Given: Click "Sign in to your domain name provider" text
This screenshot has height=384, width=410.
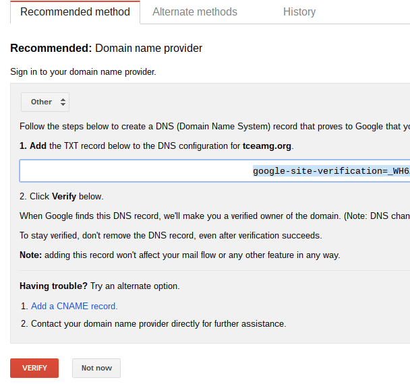Looking at the screenshot, I should (x=83, y=71).
